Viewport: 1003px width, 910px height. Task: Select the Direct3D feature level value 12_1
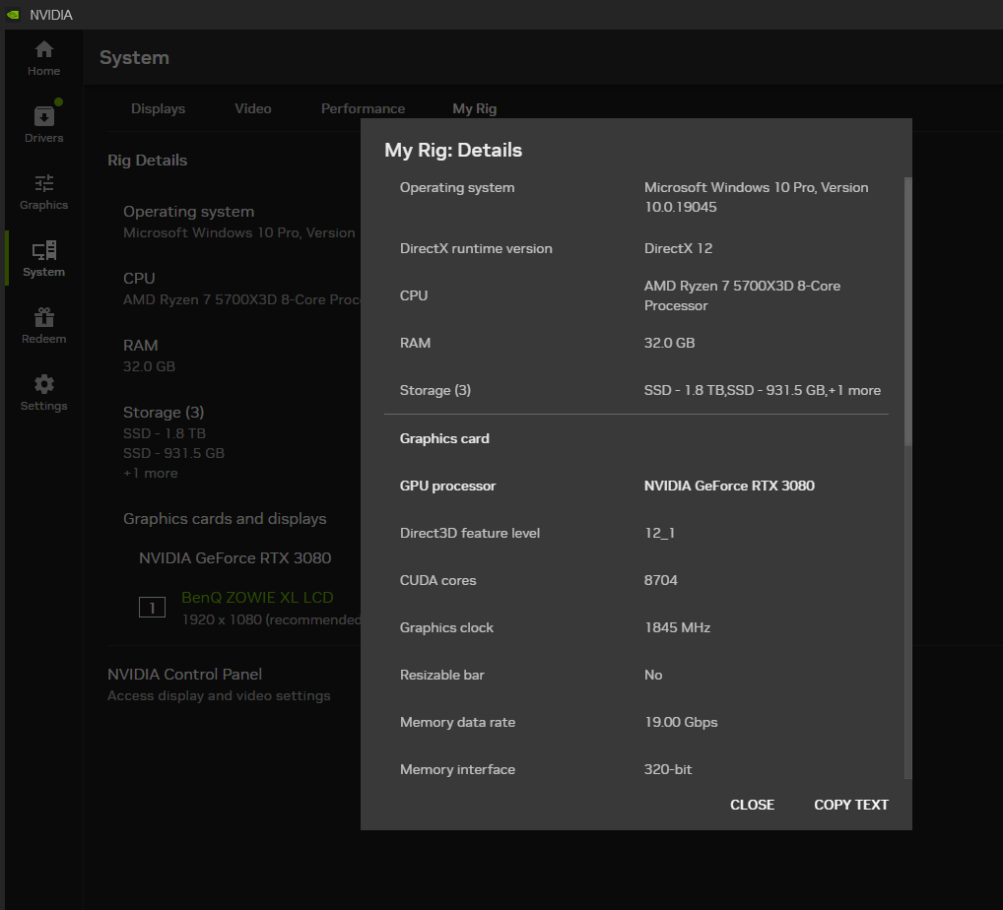tap(659, 534)
